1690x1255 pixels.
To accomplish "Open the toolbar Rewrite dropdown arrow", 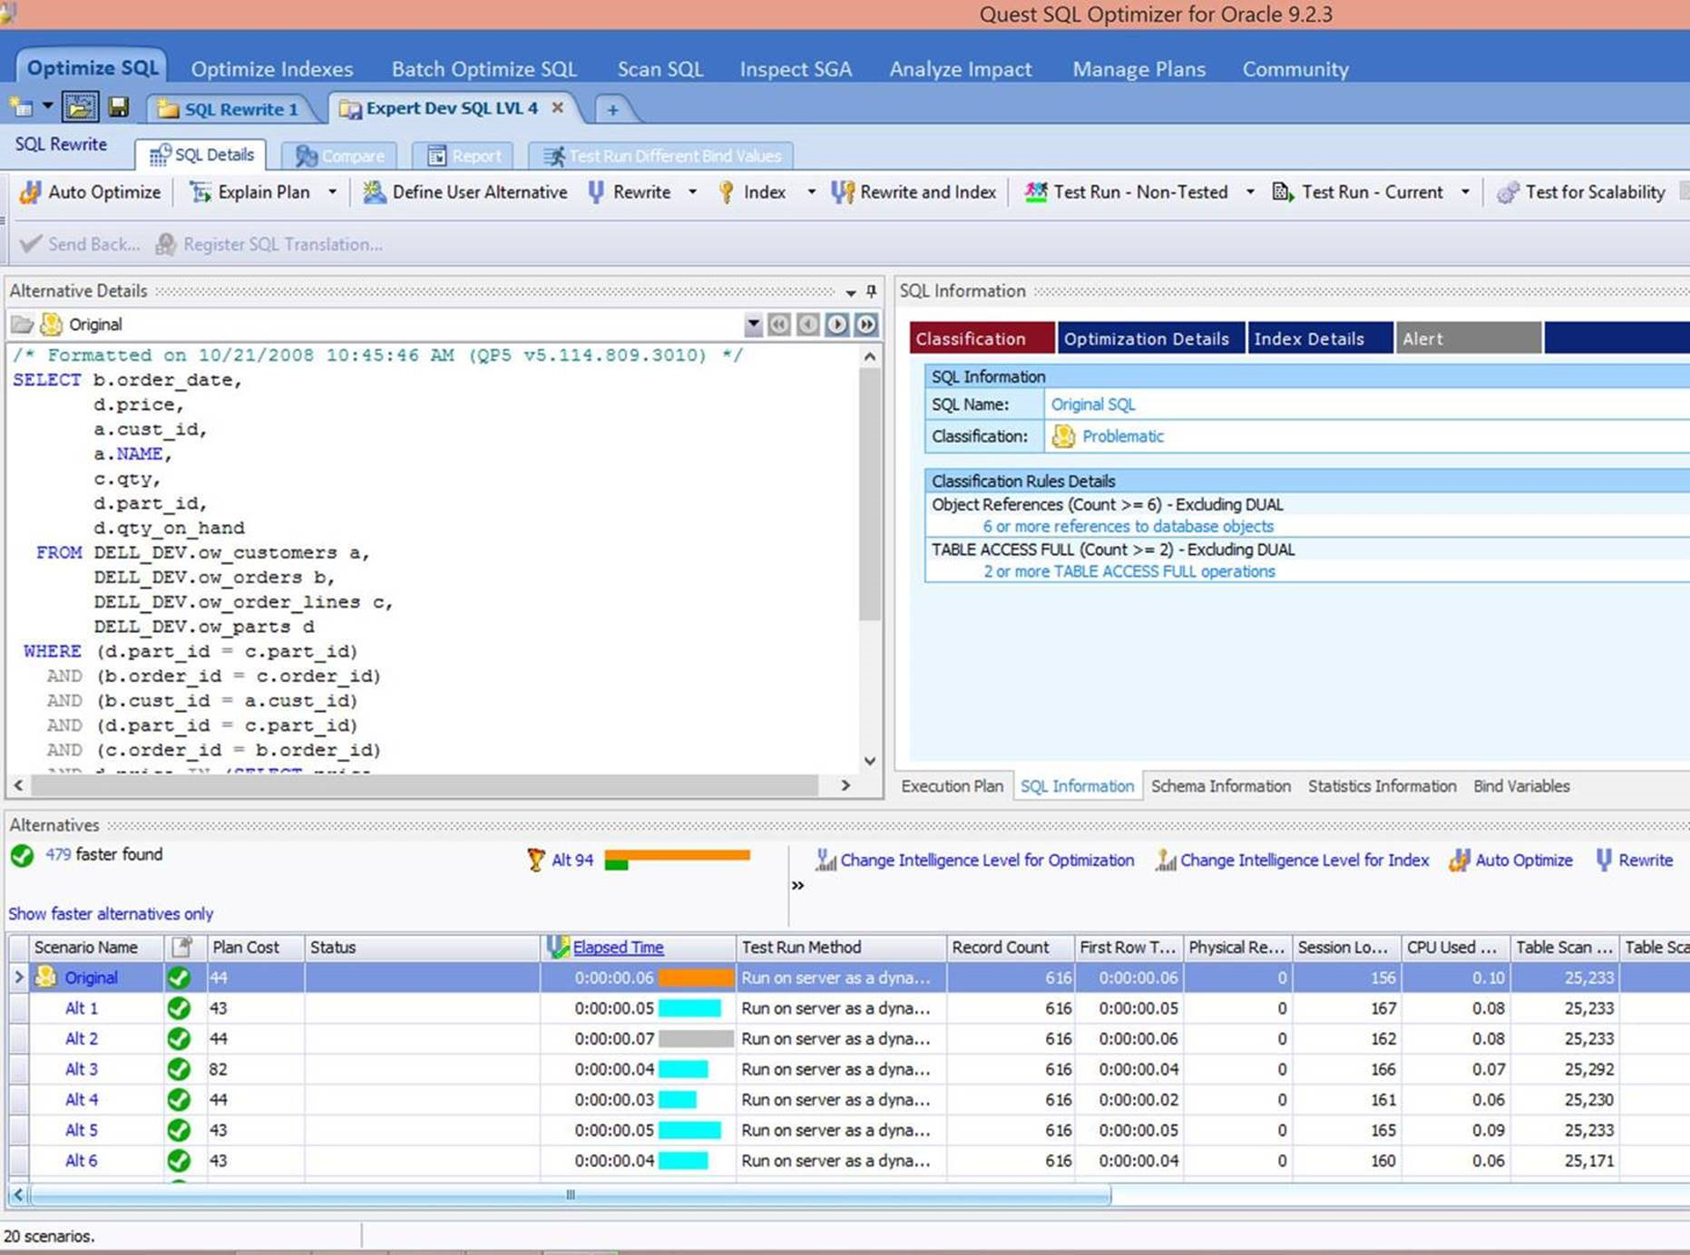I will (x=692, y=192).
